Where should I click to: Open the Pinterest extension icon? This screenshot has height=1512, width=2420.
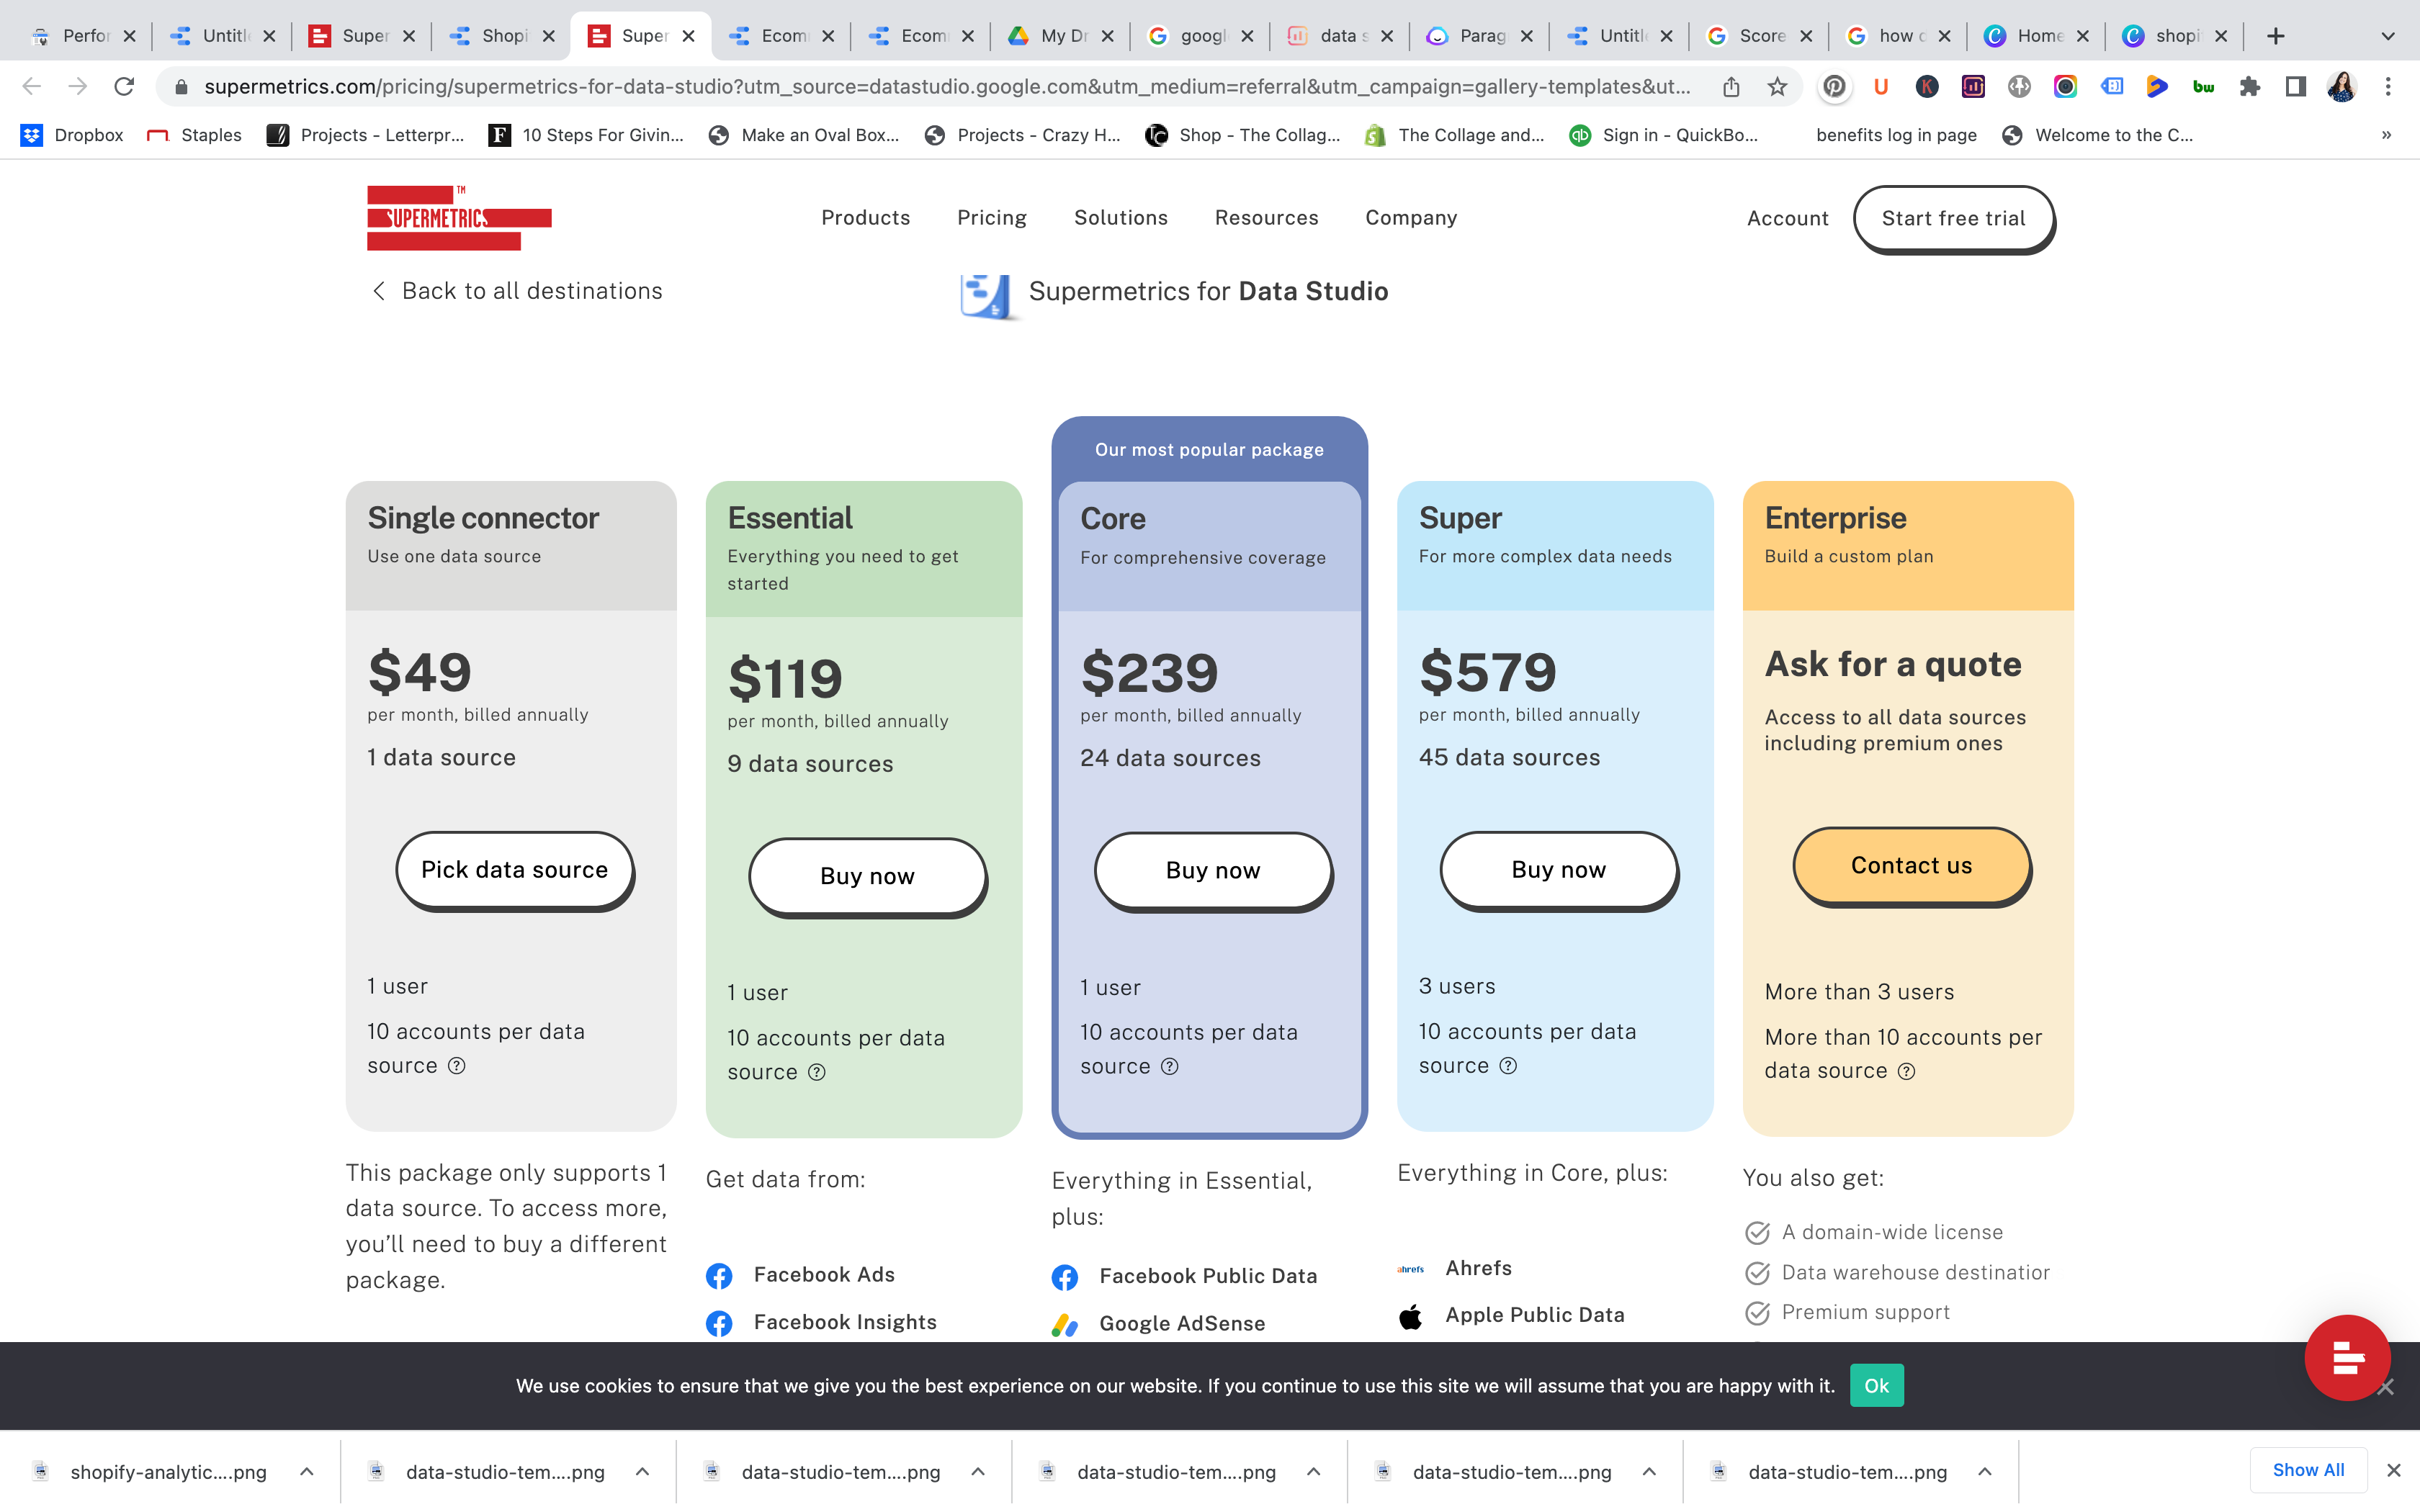(x=1834, y=87)
